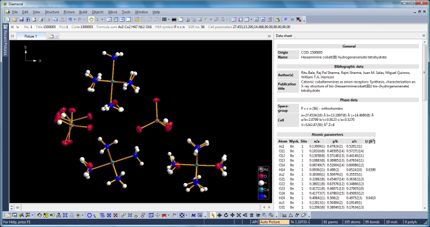Click the New document icon
Image resolution: width=430 pixels, height=227 pixels.
pos(8,19)
